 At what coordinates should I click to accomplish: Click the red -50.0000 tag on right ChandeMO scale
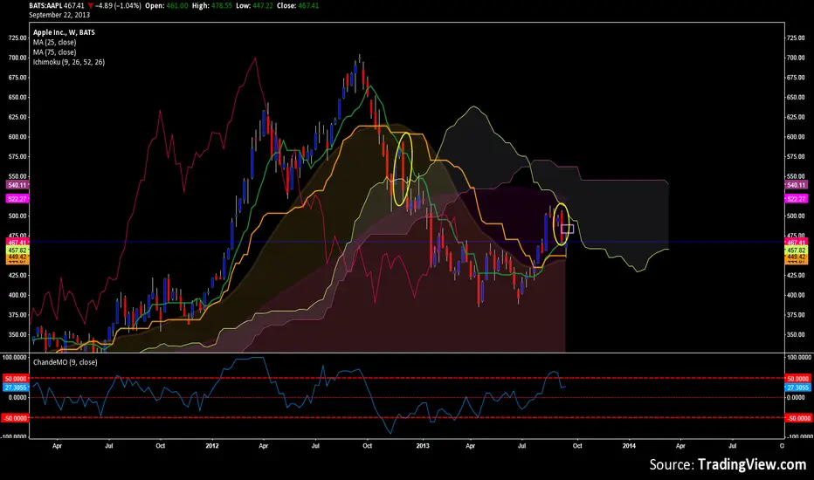798,418
